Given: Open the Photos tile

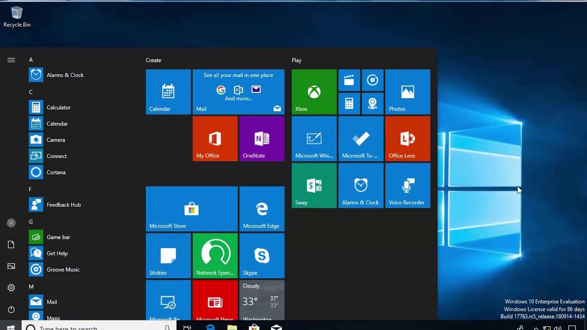Looking at the screenshot, I should tap(408, 92).
